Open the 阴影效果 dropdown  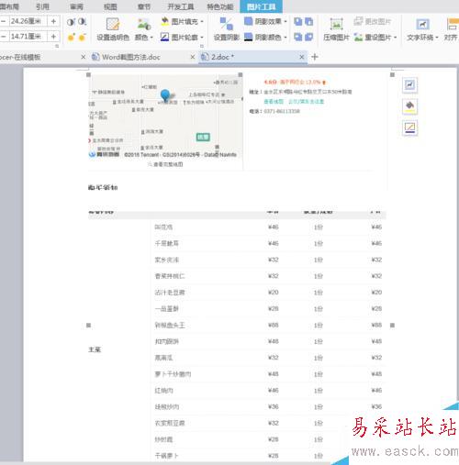coord(265,21)
